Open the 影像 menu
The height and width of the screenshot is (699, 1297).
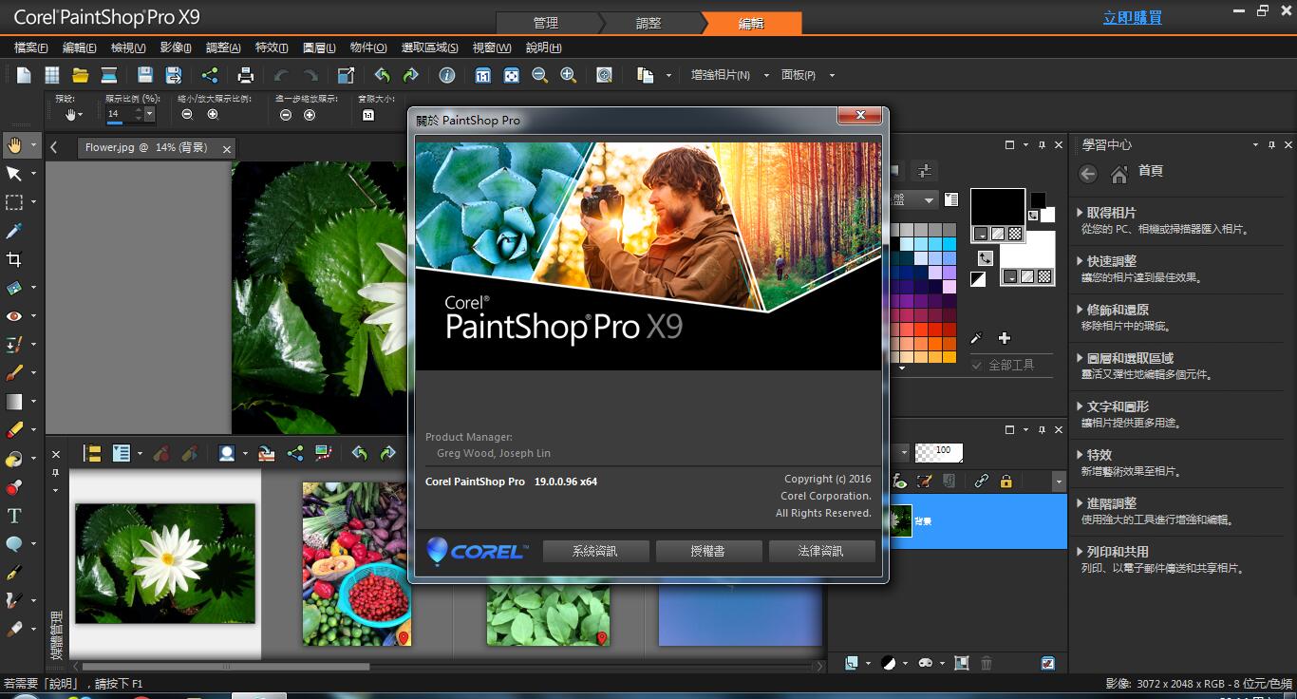coord(176,47)
